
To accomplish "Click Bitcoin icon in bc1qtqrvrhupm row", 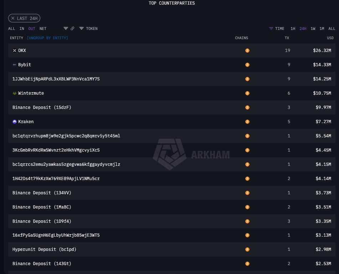I will coord(247,136).
